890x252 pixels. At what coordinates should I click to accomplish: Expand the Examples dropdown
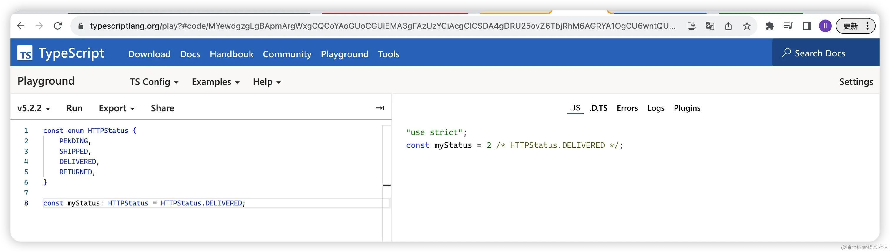216,82
